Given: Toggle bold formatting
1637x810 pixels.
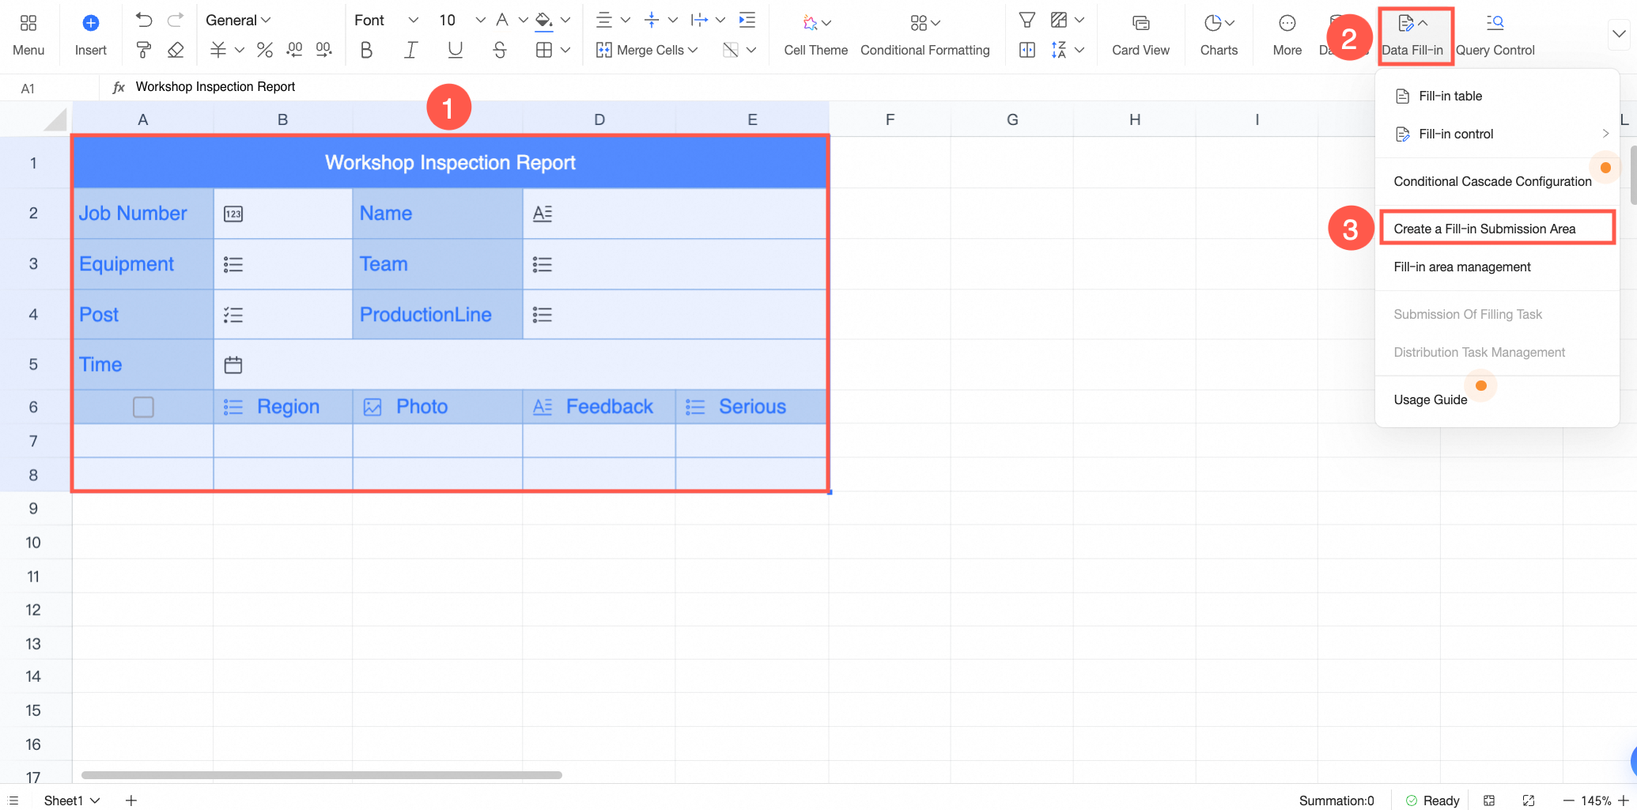Looking at the screenshot, I should 366,51.
